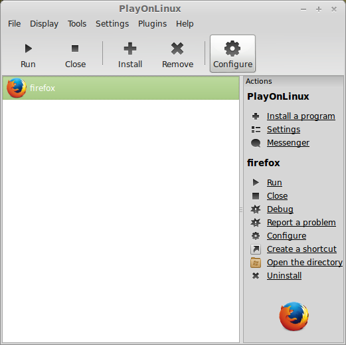Click the stop square icon beside Close link
346x345 pixels.
[x=256, y=196]
